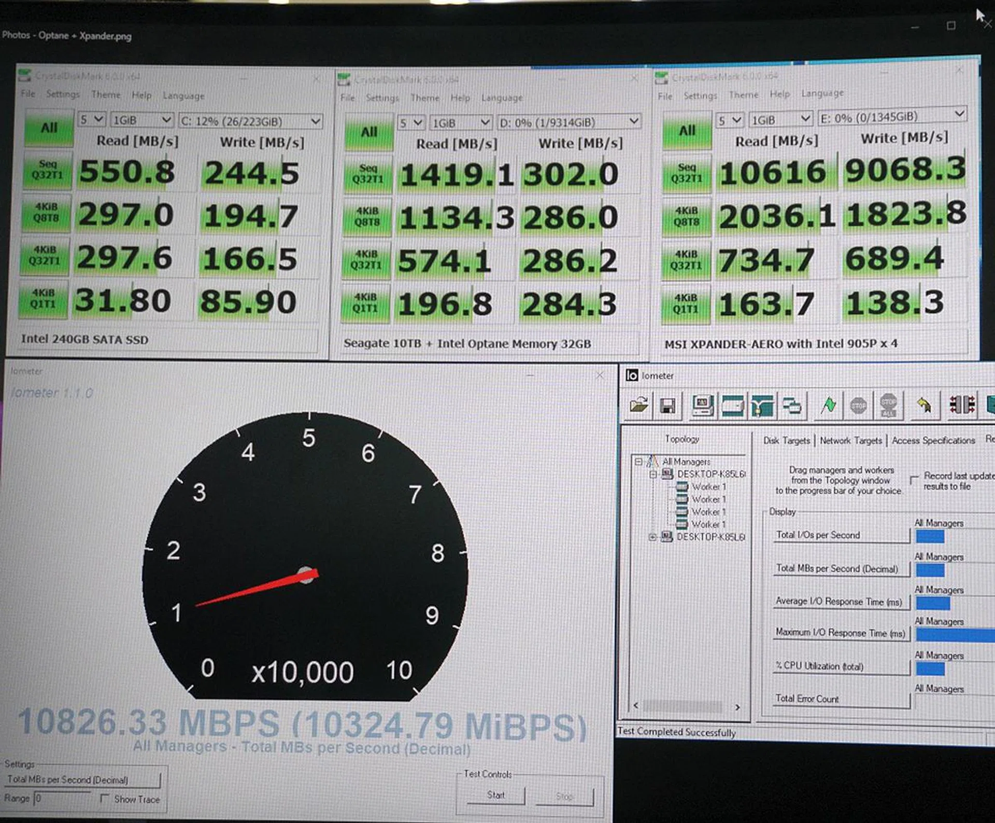
Task: Click the Save configuration floppy disk icon
Action: pyautogui.click(x=667, y=406)
